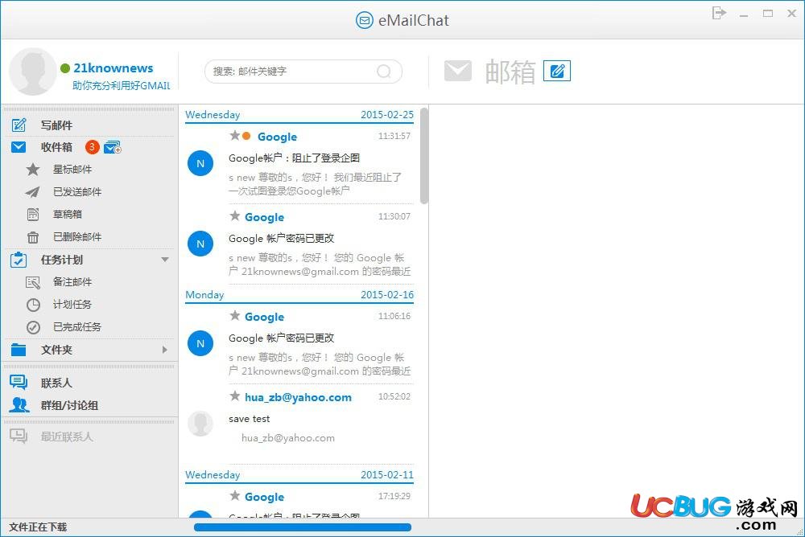This screenshot has height=537, width=805.
Task: Click sender Google on the 17:19:29 email
Action: tap(264, 497)
